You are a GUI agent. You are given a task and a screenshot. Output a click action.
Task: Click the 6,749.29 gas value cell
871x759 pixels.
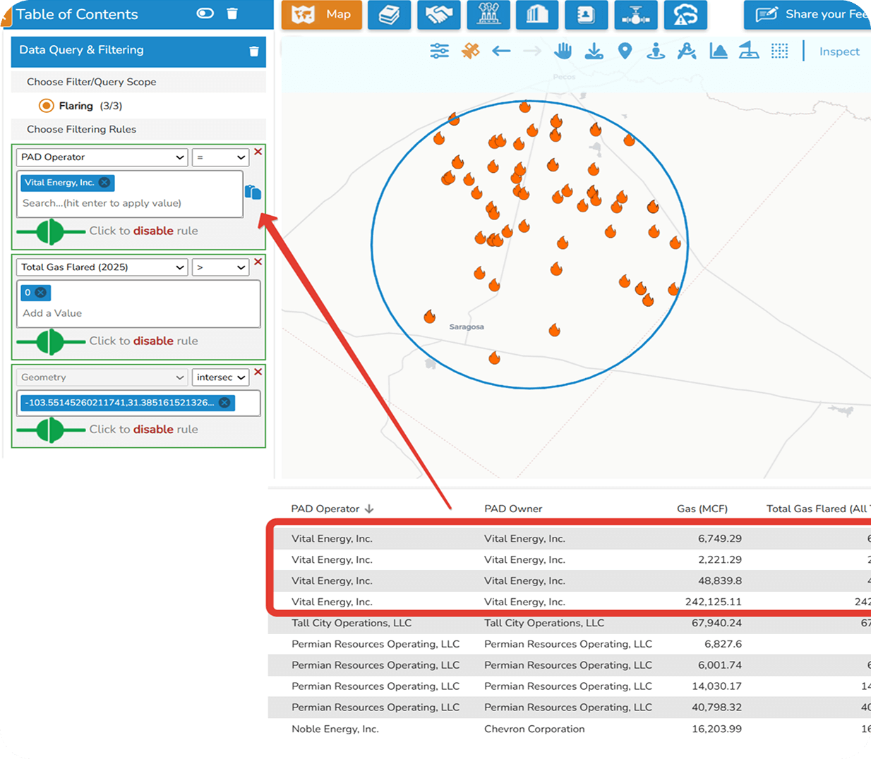pyautogui.click(x=720, y=538)
